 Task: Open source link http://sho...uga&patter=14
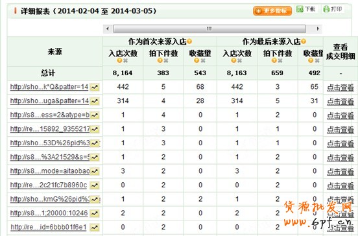[x=49, y=101]
